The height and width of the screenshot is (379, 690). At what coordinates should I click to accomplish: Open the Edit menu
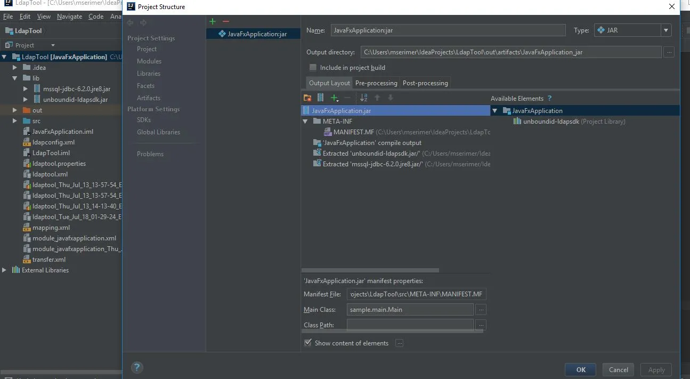pyautogui.click(x=25, y=17)
